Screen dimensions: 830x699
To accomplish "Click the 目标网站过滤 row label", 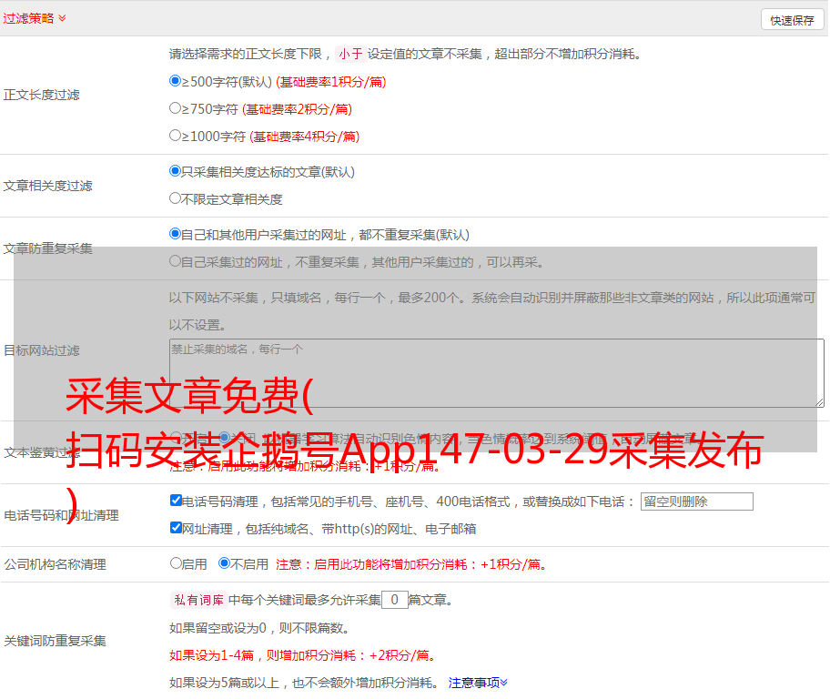I will coord(42,350).
